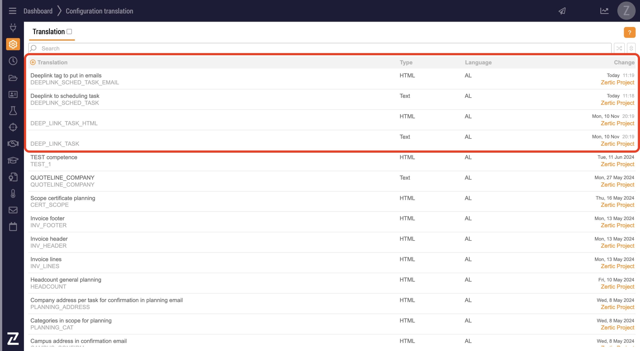Click the flask icon in sidebar

tap(13, 111)
